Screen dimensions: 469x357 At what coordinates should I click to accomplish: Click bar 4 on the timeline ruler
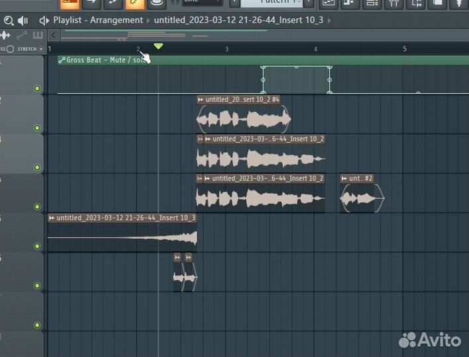click(x=316, y=49)
